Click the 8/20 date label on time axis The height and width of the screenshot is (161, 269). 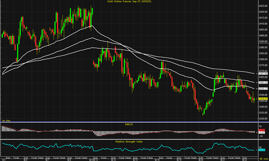(x=201, y=160)
